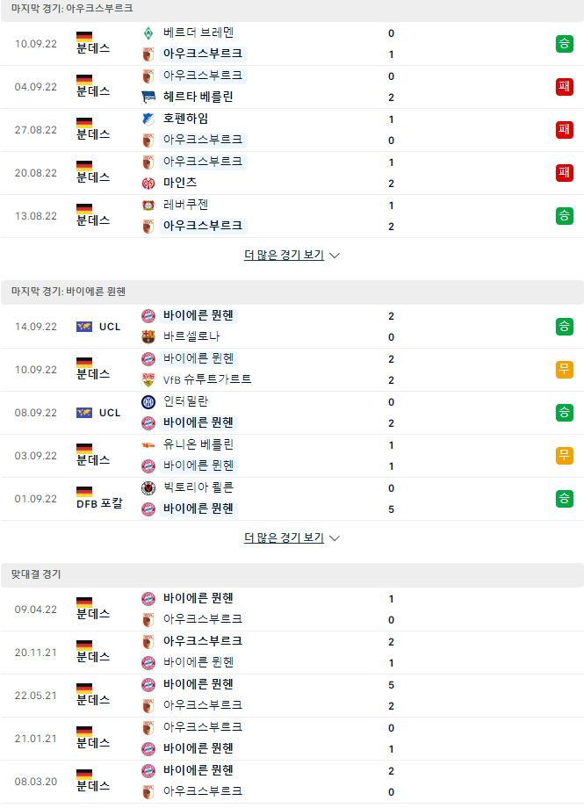The width and height of the screenshot is (584, 808).
Task: Open '더 많은 경기 보기' link under Bayern
Action: tap(284, 538)
